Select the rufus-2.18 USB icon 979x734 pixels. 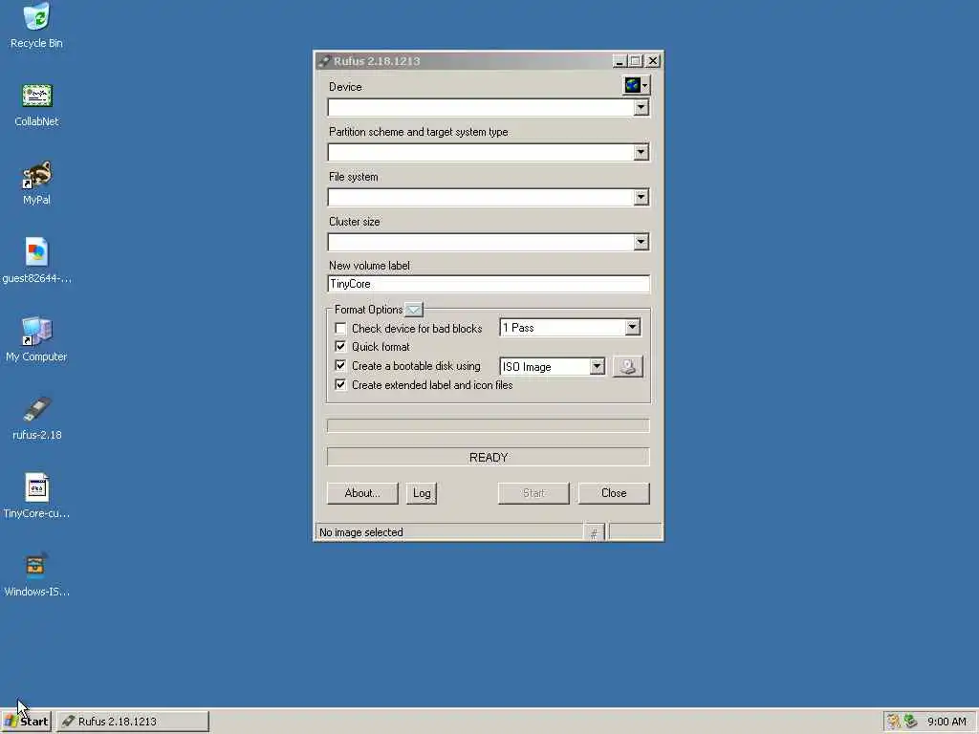click(x=36, y=418)
